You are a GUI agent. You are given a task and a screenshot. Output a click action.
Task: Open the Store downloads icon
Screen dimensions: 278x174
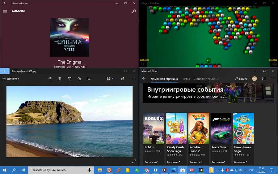point(263,79)
